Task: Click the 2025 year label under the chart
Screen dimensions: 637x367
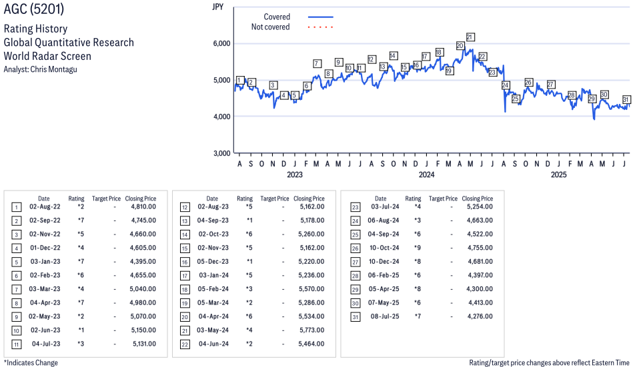Action: tap(558, 175)
